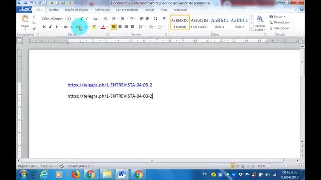Open the Insertar tab
The height and width of the screenshot is (180, 321).
[x=54, y=10]
